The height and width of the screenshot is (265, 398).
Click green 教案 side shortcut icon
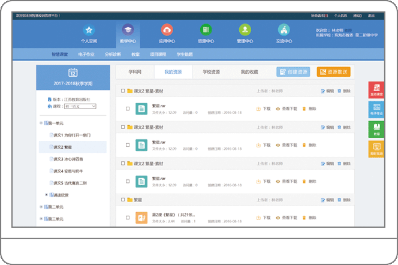(x=376, y=130)
